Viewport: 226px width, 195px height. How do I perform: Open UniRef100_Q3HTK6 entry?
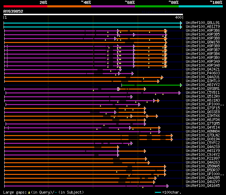click(x=203, y=116)
